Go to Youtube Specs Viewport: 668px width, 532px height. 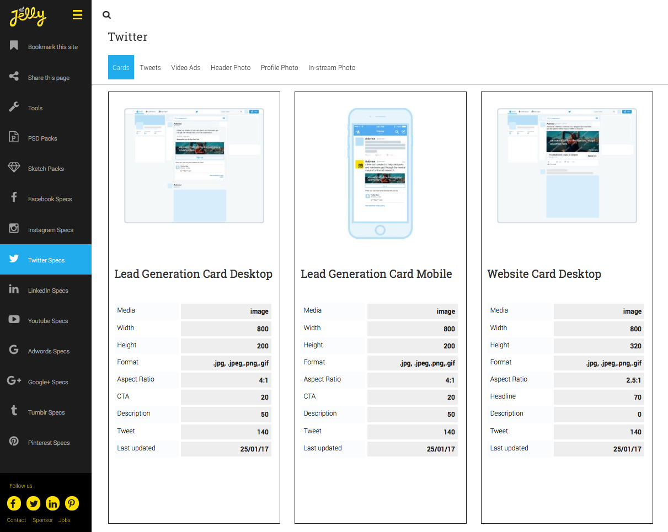[48, 321]
